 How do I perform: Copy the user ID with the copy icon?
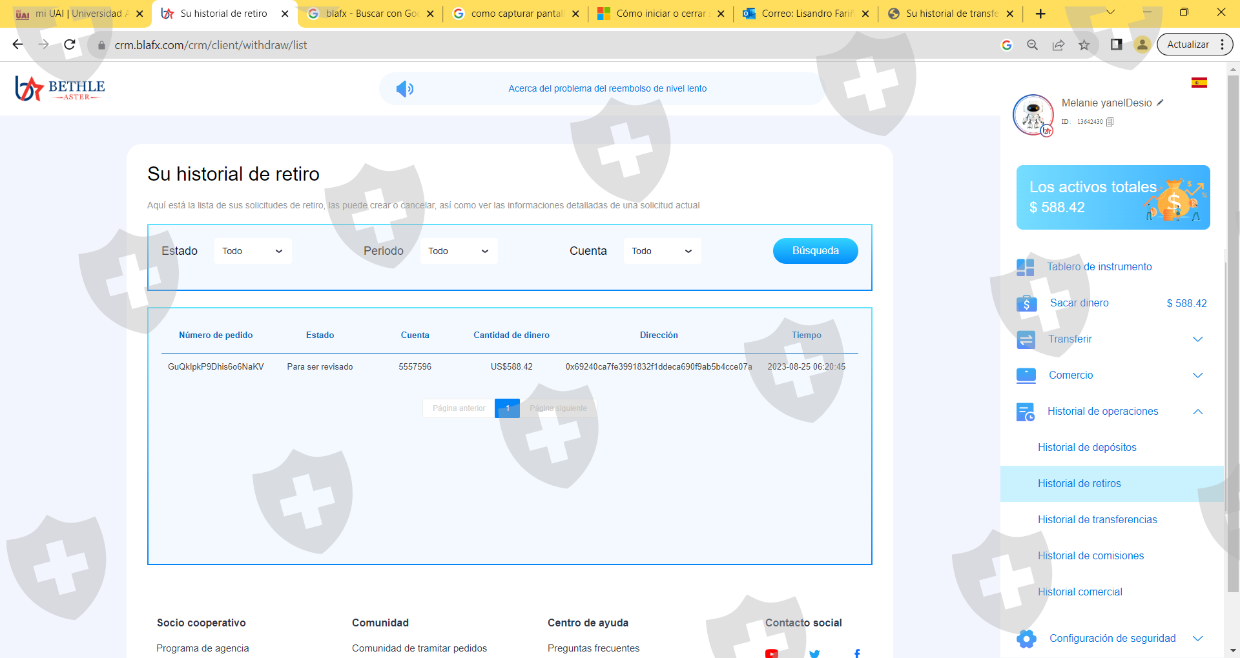1110,122
